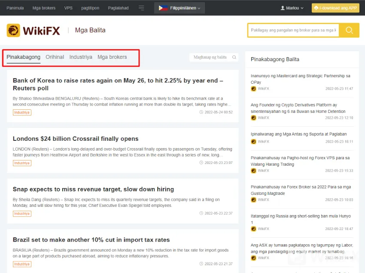Click clock icon beside 2022-05-23 23:07
This screenshot has width=365, height=273.
click(x=201, y=162)
